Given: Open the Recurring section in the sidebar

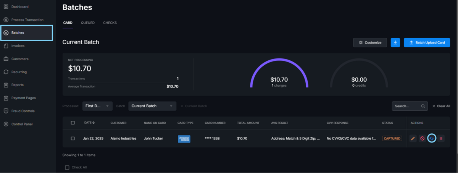Looking at the screenshot, I should coord(19,72).
